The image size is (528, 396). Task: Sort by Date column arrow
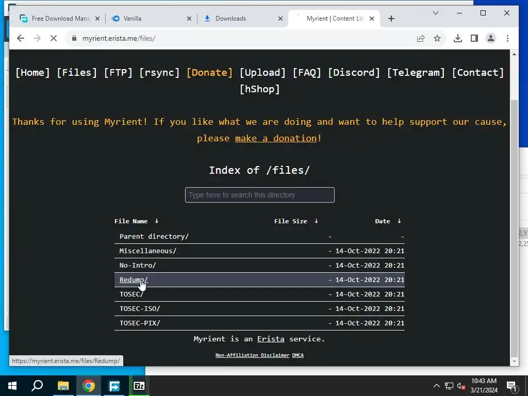pyautogui.click(x=399, y=221)
